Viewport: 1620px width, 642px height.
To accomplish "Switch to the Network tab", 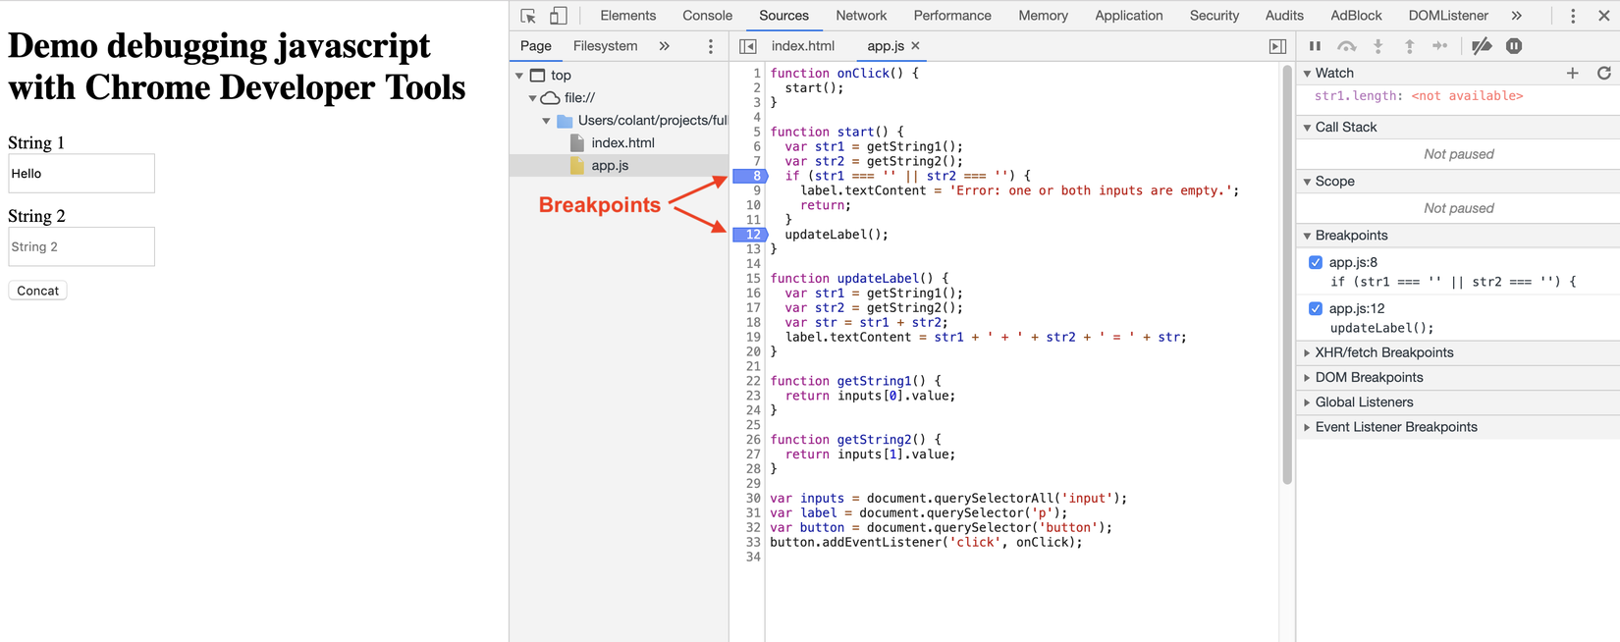I will pos(860,16).
